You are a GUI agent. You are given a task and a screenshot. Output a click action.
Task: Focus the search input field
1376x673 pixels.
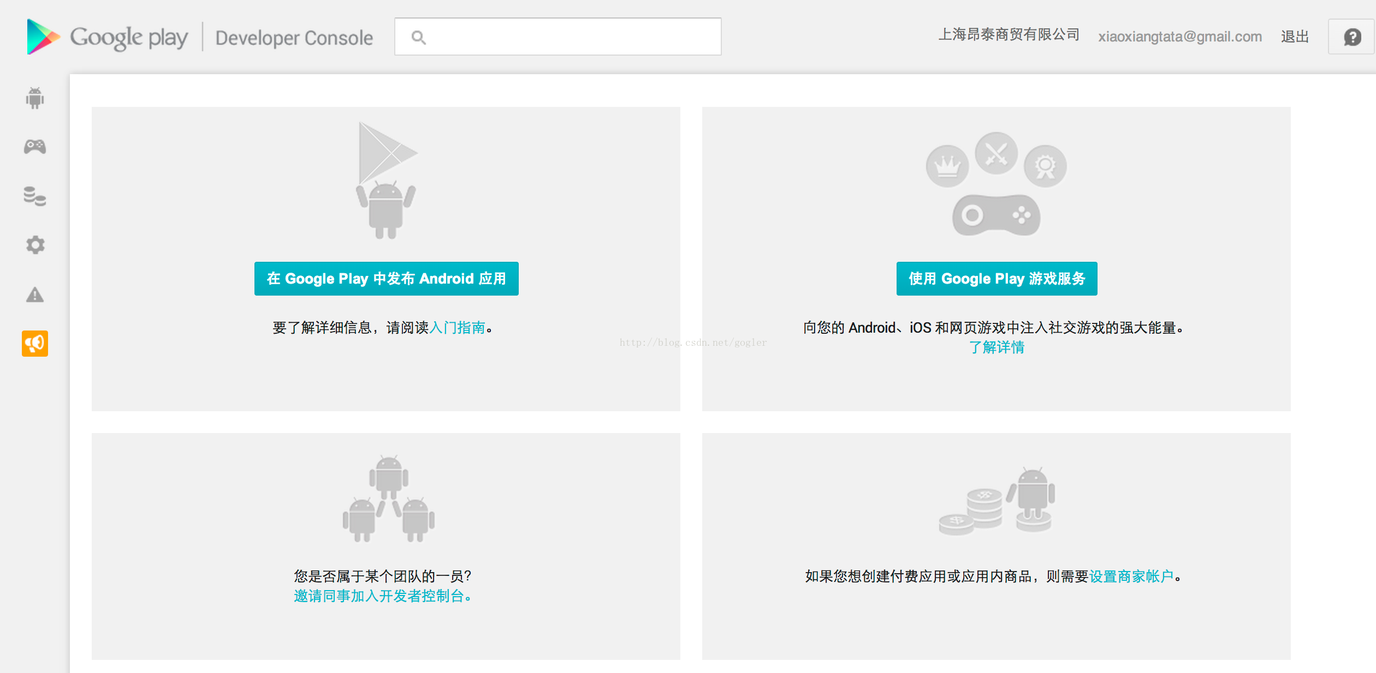[x=558, y=37]
